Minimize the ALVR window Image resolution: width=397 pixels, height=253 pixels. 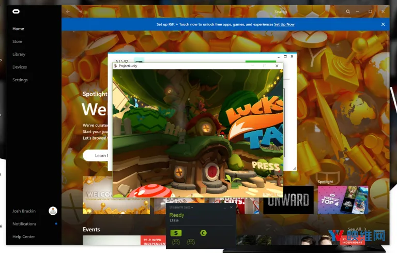point(279,56)
